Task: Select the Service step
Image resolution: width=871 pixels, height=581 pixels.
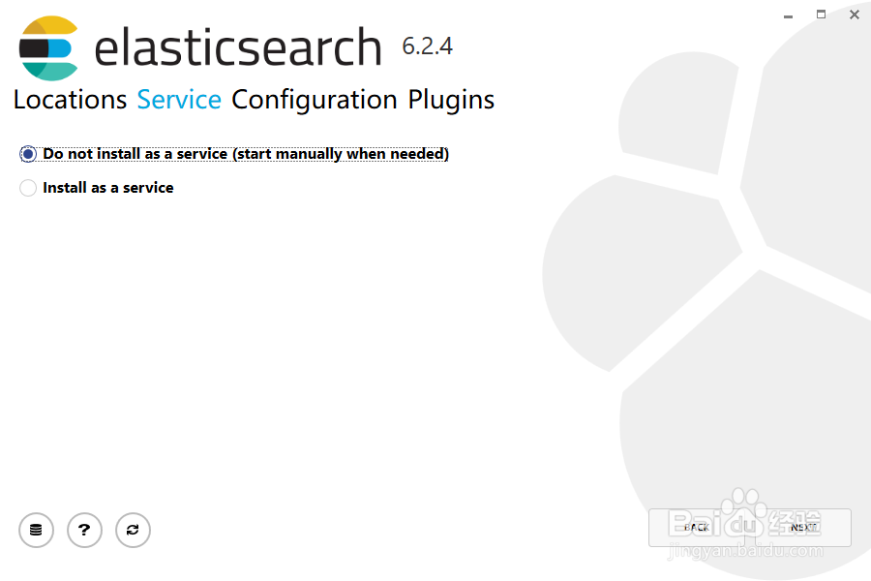Action: pos(179,100)
